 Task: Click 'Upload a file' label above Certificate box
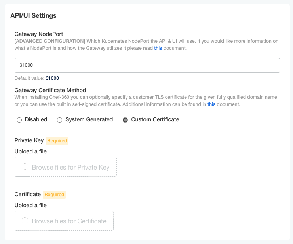(x=30, y=205)
